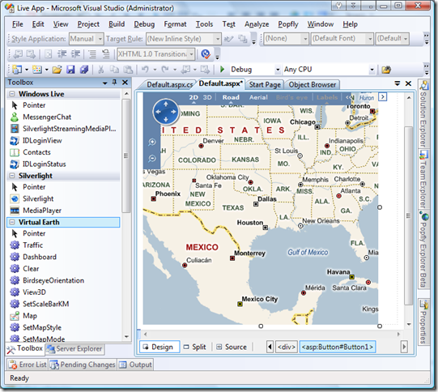Click the Save All toolbar icon
This screenshot has height=392, width=438.
pos(84,70)
